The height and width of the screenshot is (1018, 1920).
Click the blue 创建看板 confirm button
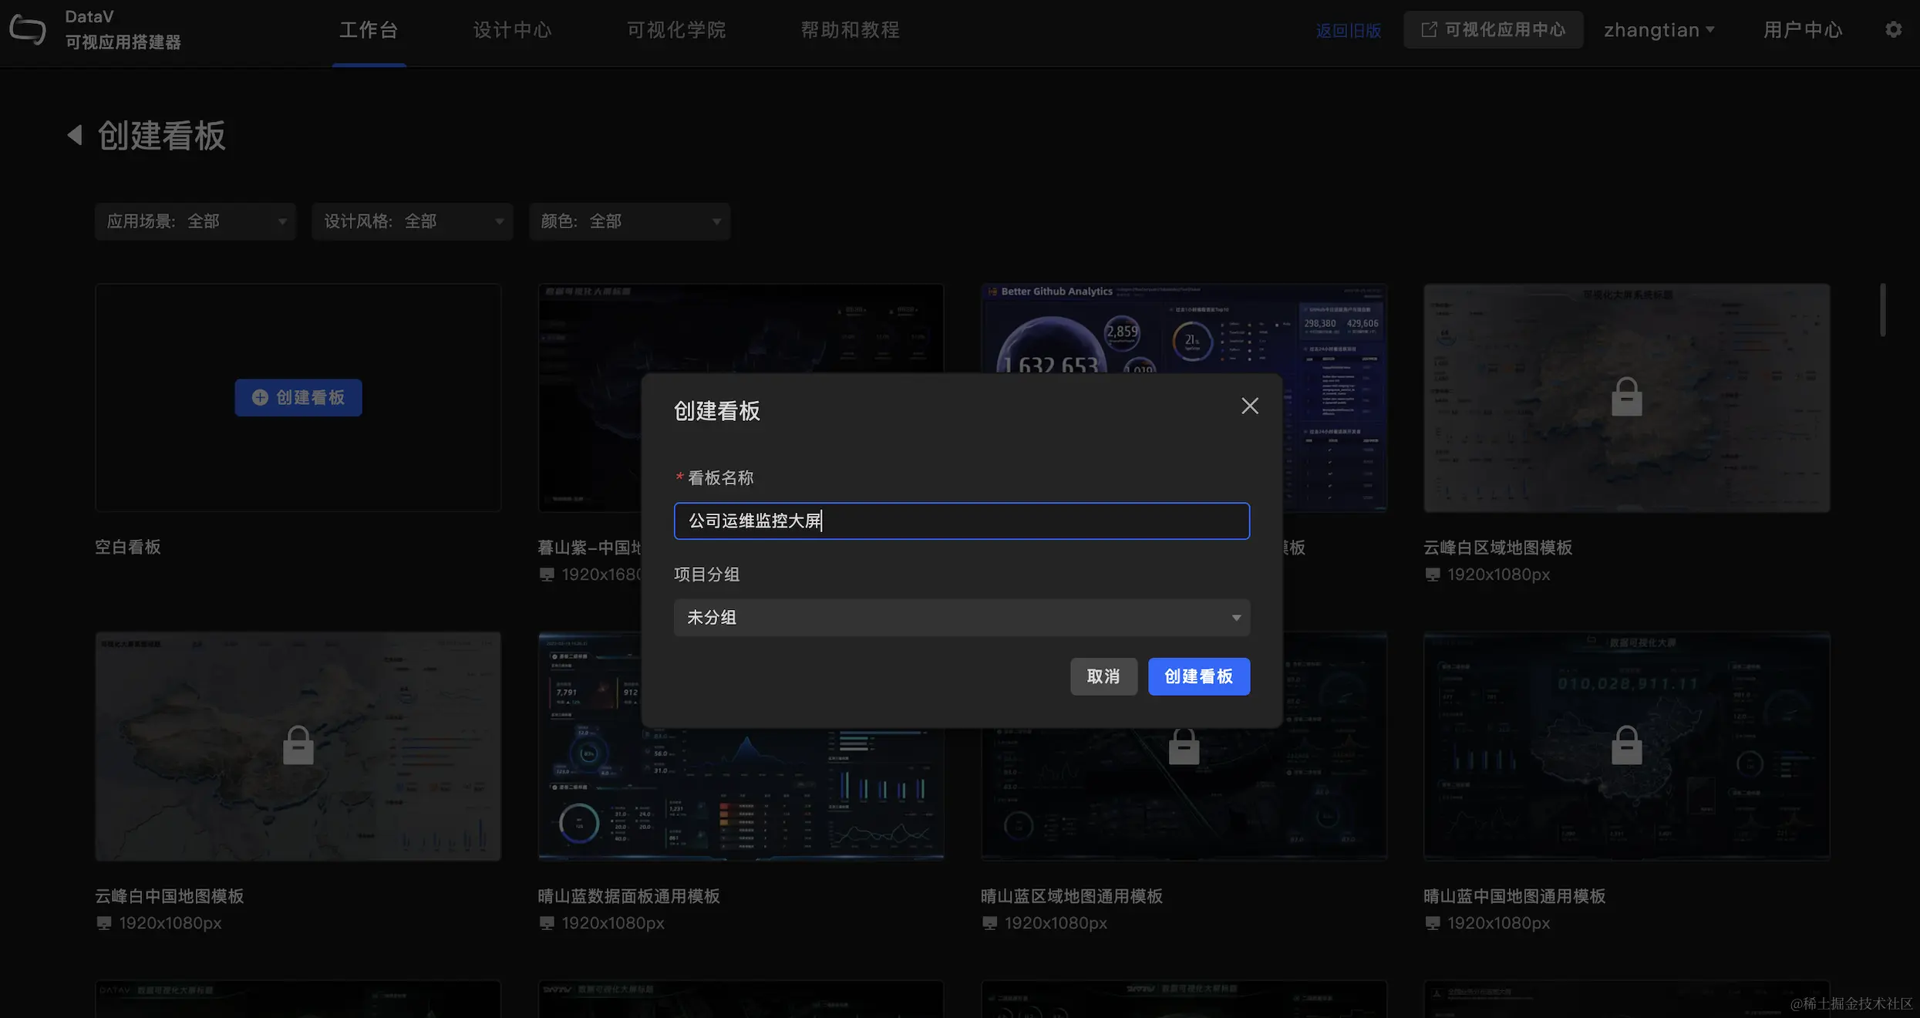click(x=1198, y=676)
